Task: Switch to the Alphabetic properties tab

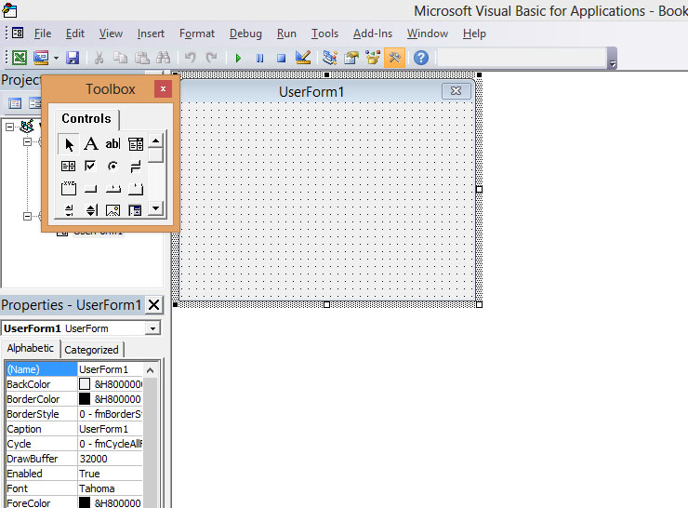Action: tap(31, 348)
